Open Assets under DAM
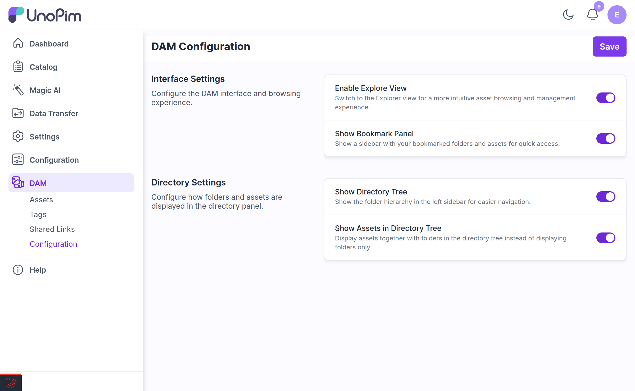The width and height of the screenshot is (635, 391). click(x=41, y=200)
